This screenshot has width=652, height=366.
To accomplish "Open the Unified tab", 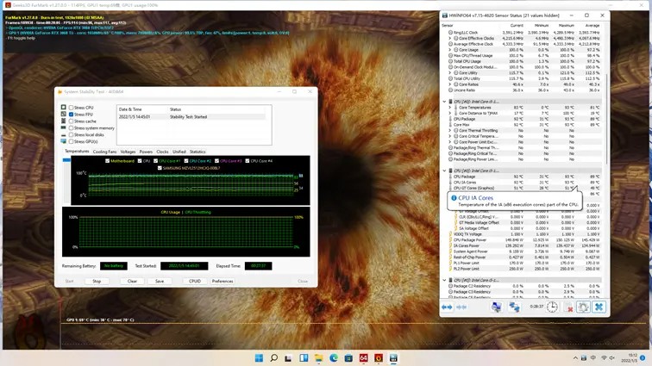I will (x=179, y=152).
